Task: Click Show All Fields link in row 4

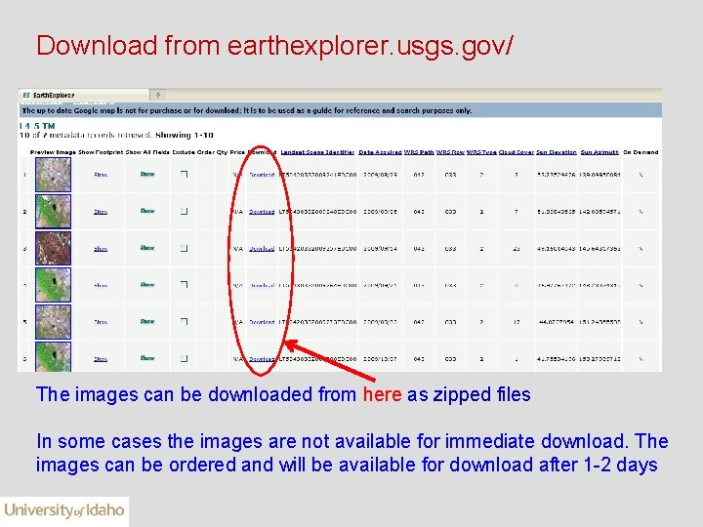Action: click(147, 284)
